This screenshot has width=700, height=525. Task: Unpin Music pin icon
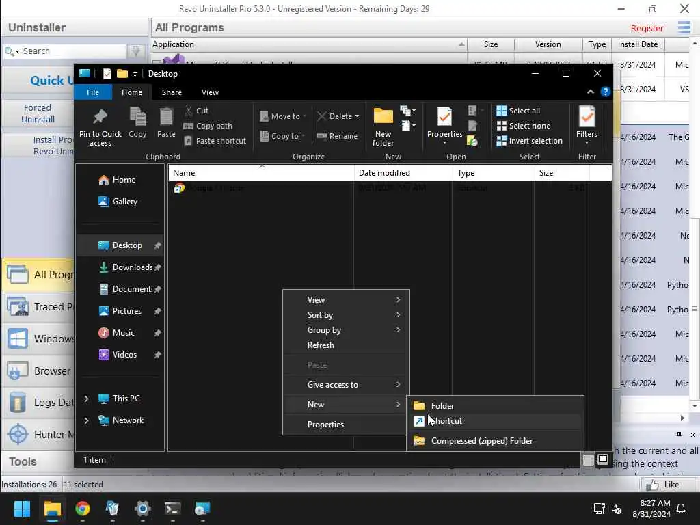pos(158,333)
